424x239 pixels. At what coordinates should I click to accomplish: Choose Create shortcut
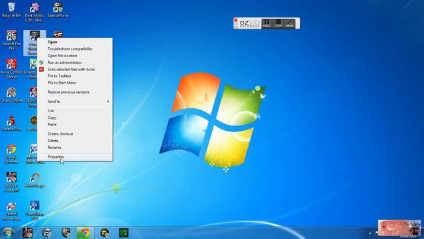(75, 134)
